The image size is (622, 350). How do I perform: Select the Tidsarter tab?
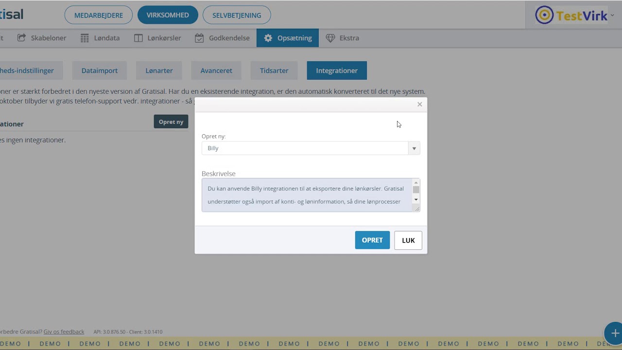tap(274, 70)
